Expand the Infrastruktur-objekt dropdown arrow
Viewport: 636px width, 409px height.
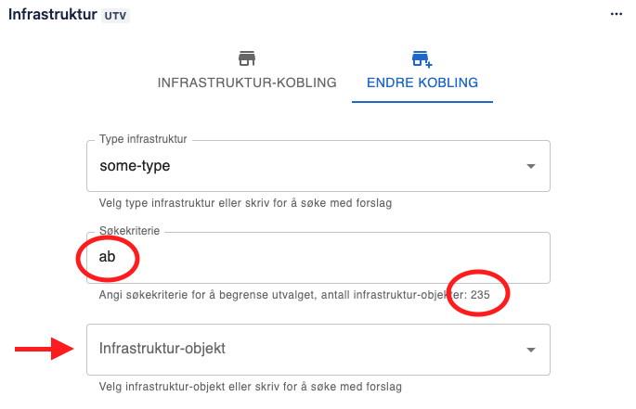[x=531, y=350]
